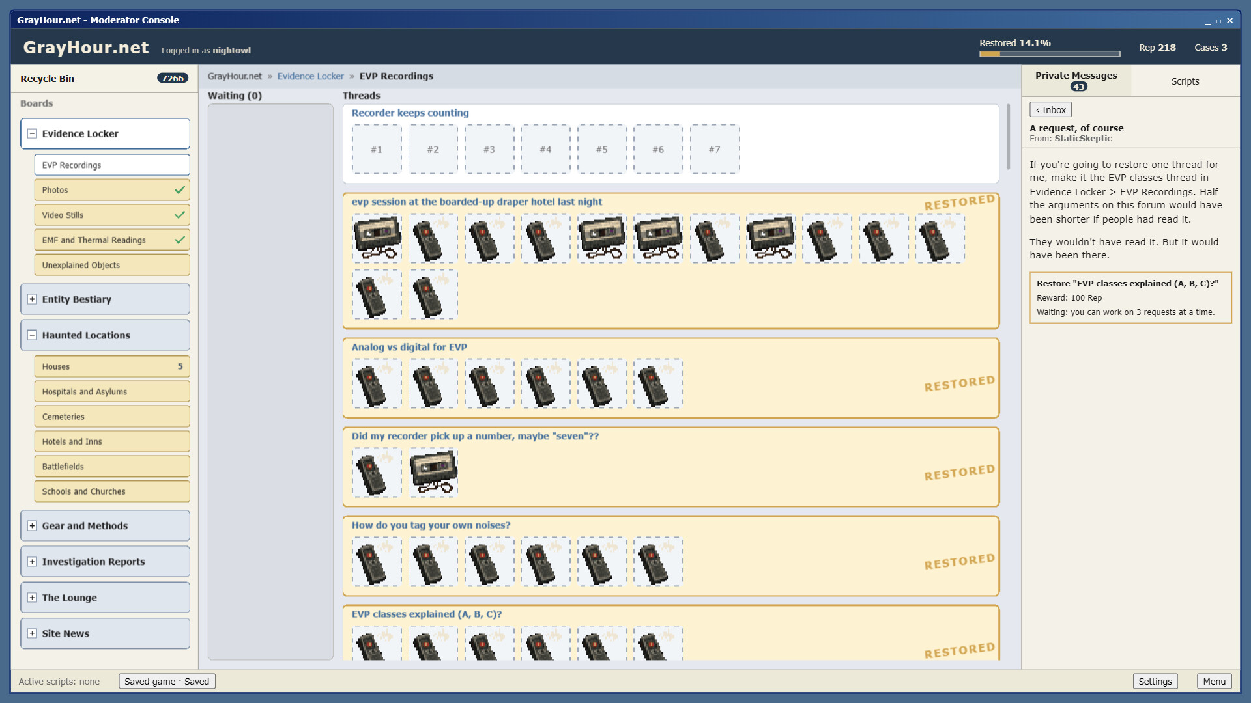Open EMF and Thermal Readings sub-board
This screenshot has height=703, width=1251.
(x=112, y=240)
